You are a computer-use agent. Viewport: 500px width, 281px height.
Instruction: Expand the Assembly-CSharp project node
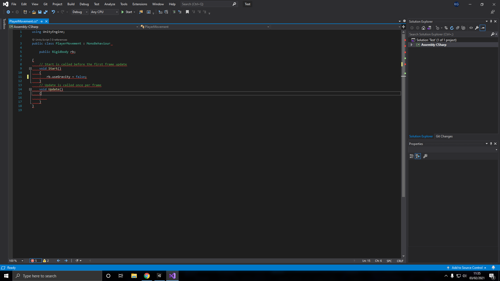[x=411, y=45]
